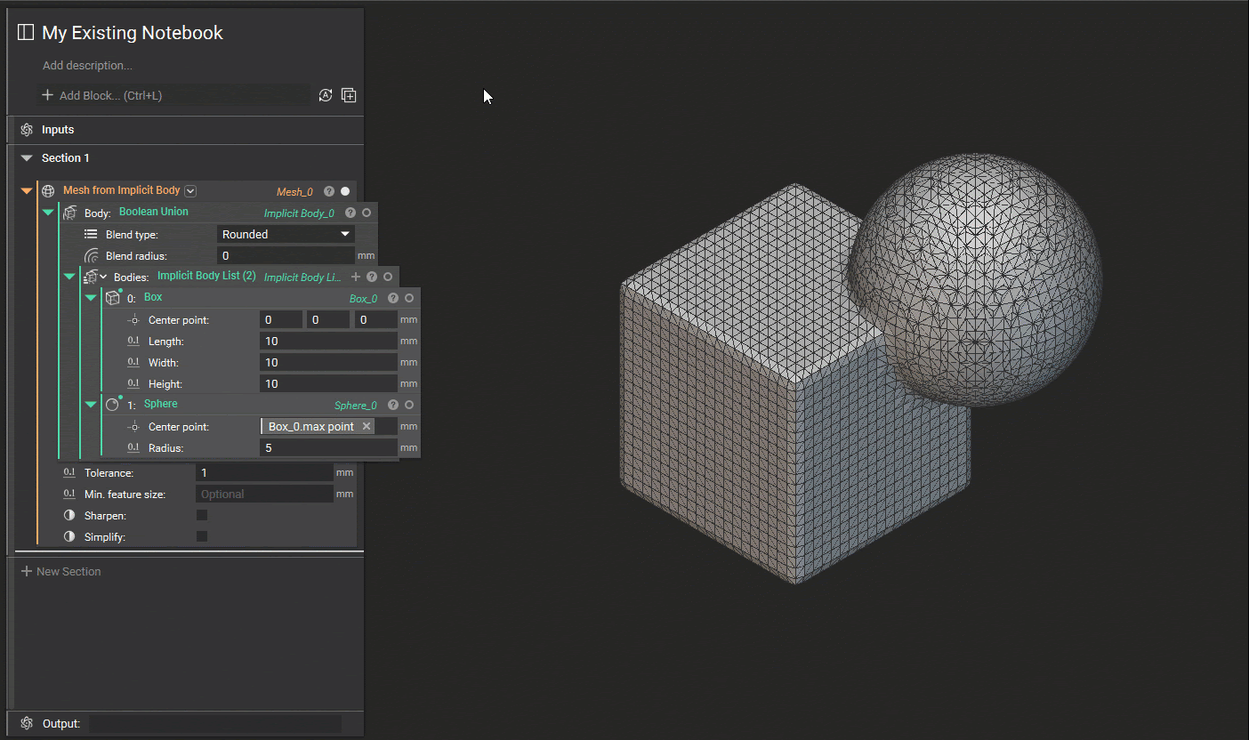The height and width of the screenshot is (740, 1249).
Task: Click the Output field at panel bottom
Action: click(214, 724)
